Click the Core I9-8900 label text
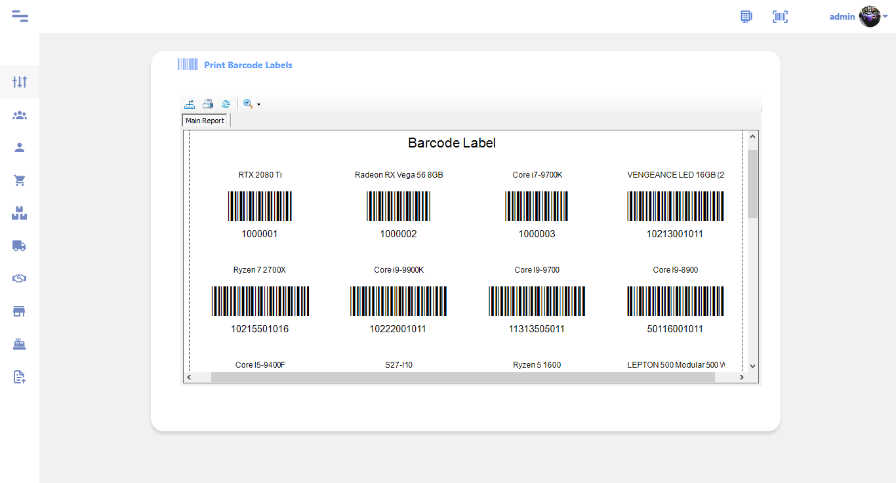 (x=676, y=270)
